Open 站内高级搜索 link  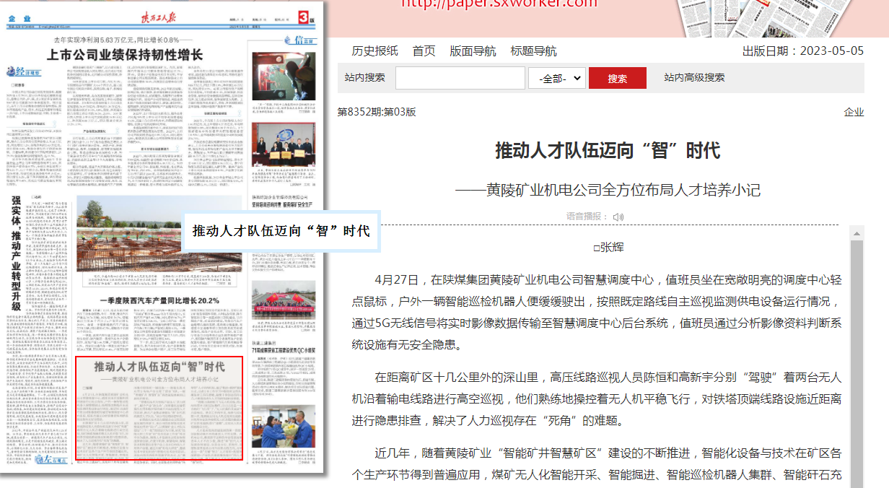(x=694, y=77)
